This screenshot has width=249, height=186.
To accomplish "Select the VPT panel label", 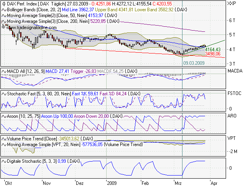I will click(x=231, y=138).
